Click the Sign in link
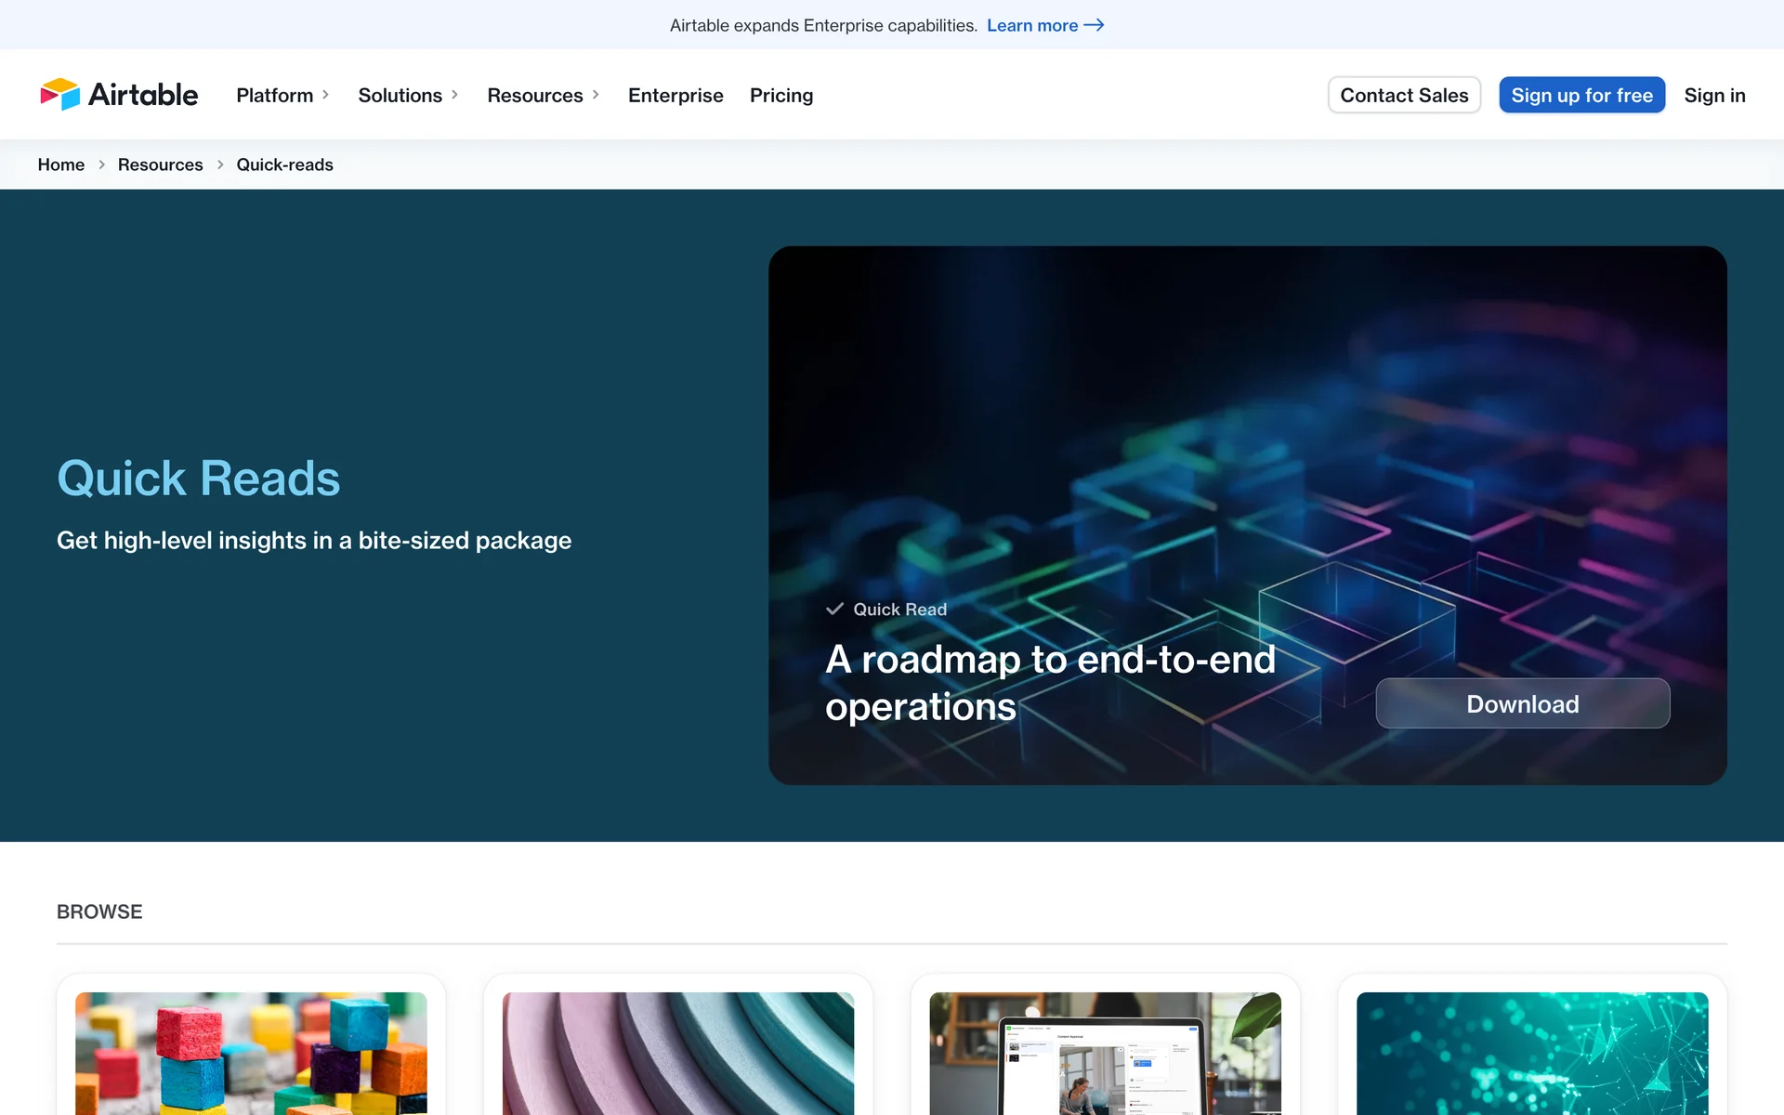Image resolution: width=1784 pixels, height=1115 pixels. 1714,95
